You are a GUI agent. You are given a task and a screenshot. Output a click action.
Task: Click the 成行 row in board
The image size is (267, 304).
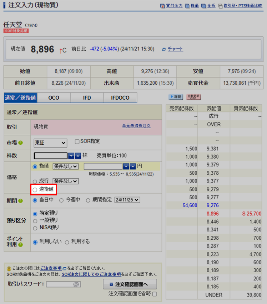click(214, 116)
